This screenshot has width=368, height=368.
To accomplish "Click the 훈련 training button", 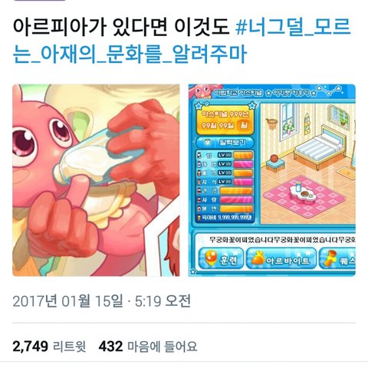I will (221, 258).
